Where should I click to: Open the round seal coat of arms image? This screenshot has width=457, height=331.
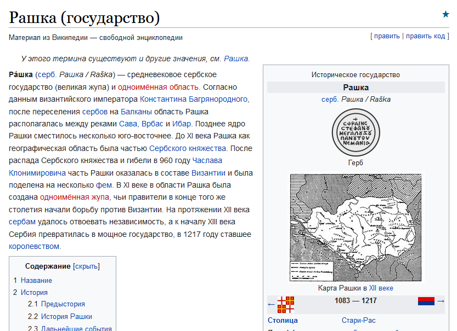[356, 132]
